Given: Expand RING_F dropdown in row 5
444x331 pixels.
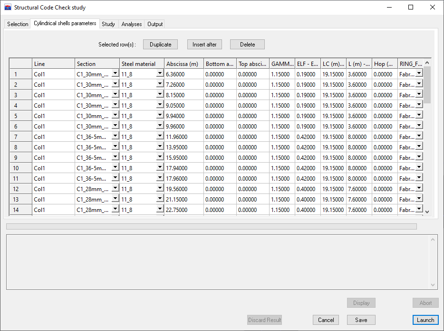Looking at the screenshot, I should pyautogui.click(x=419, y=116).
